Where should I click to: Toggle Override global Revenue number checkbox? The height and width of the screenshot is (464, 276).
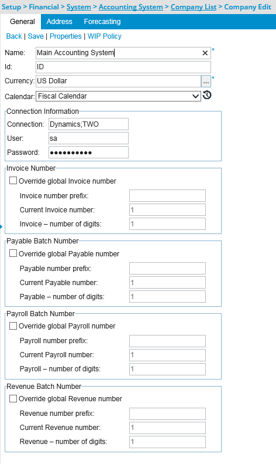13,399
